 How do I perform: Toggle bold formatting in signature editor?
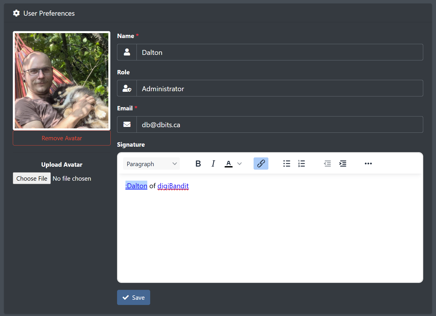click(x=198, y=164)
